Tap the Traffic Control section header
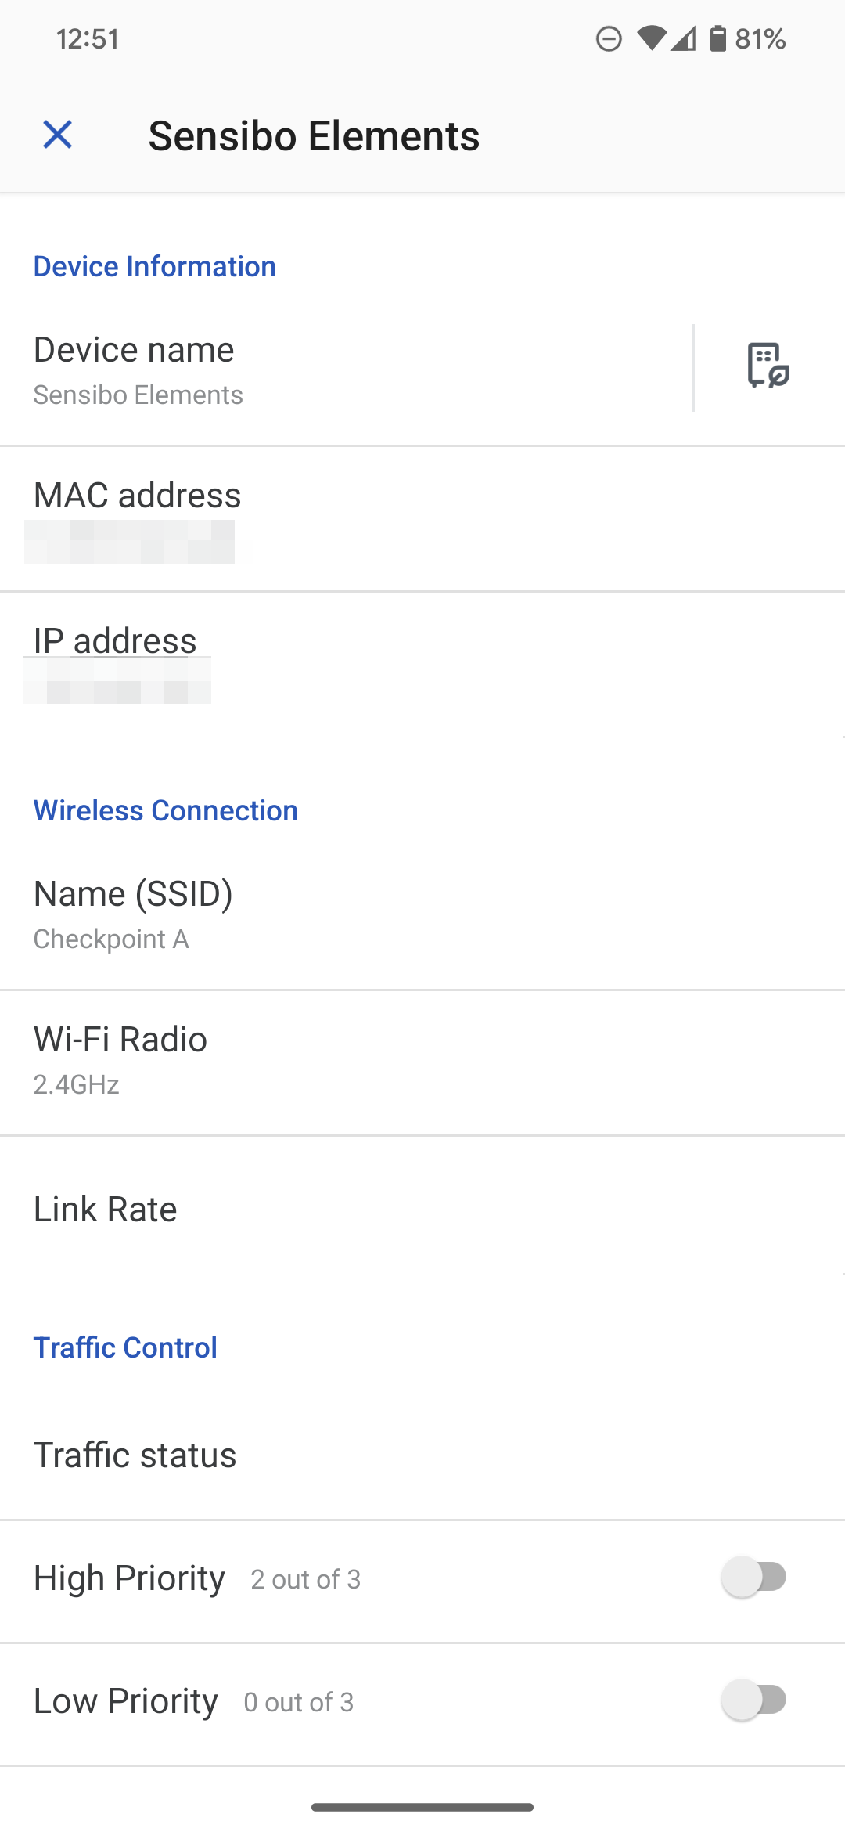This screenshot has width=845, height=1832. click(125, 1347)
